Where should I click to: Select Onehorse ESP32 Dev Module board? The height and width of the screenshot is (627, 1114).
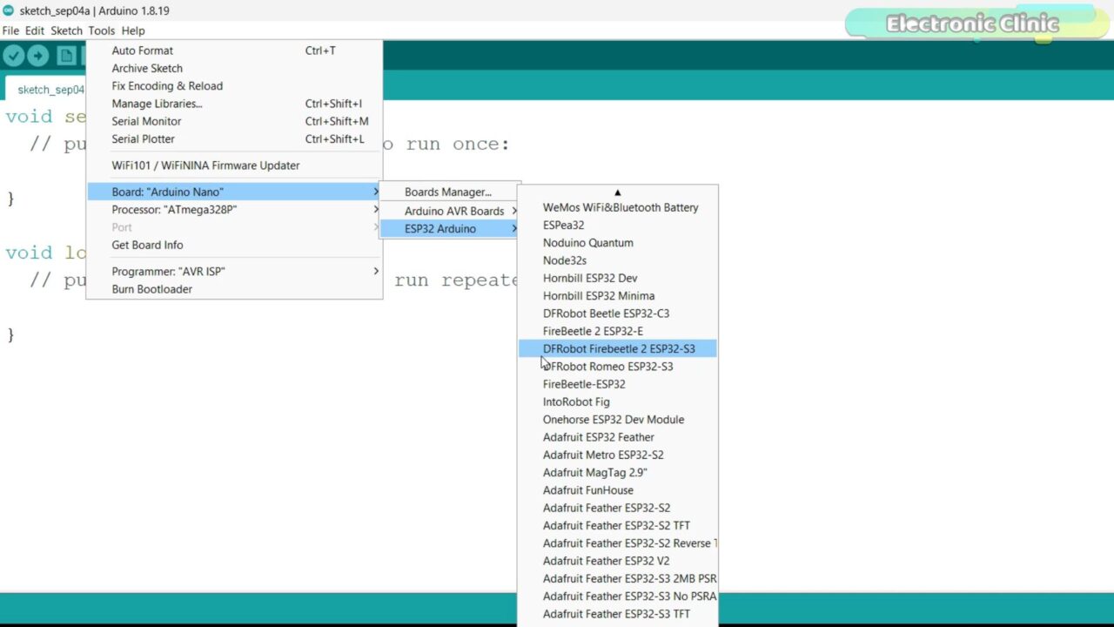click(x=618, y=420)
